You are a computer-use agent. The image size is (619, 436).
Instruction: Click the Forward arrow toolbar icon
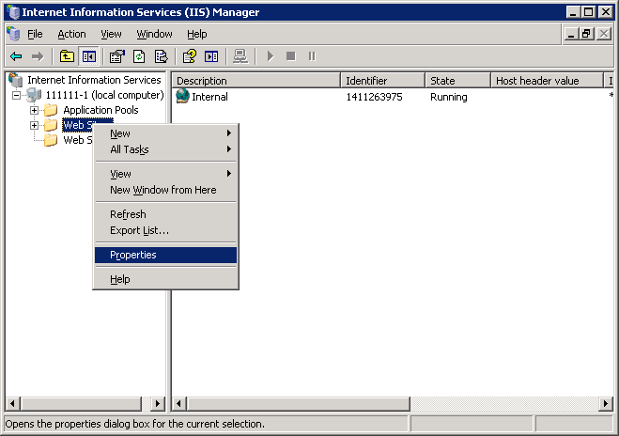38,56
